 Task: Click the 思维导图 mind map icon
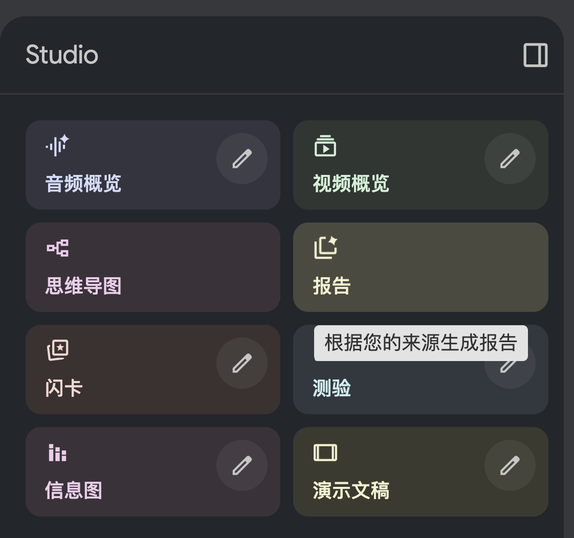(58, 248)
